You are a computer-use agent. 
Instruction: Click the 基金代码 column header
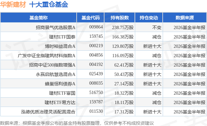pos(91,18)
